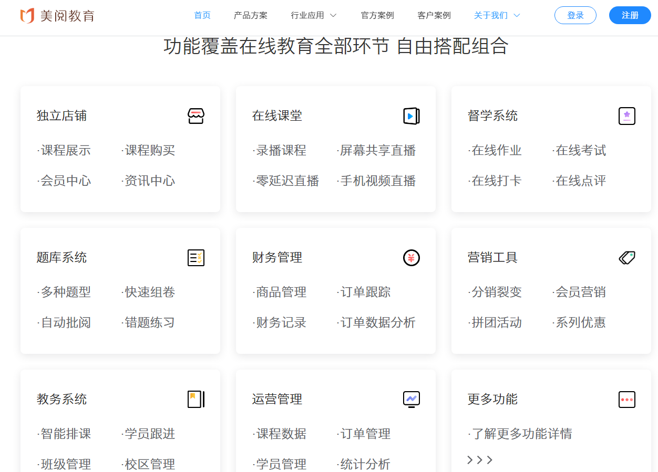Screen dimensions: 658x472
Task: Click the 督学系统 star badge icon
Action: click(627, 116)
